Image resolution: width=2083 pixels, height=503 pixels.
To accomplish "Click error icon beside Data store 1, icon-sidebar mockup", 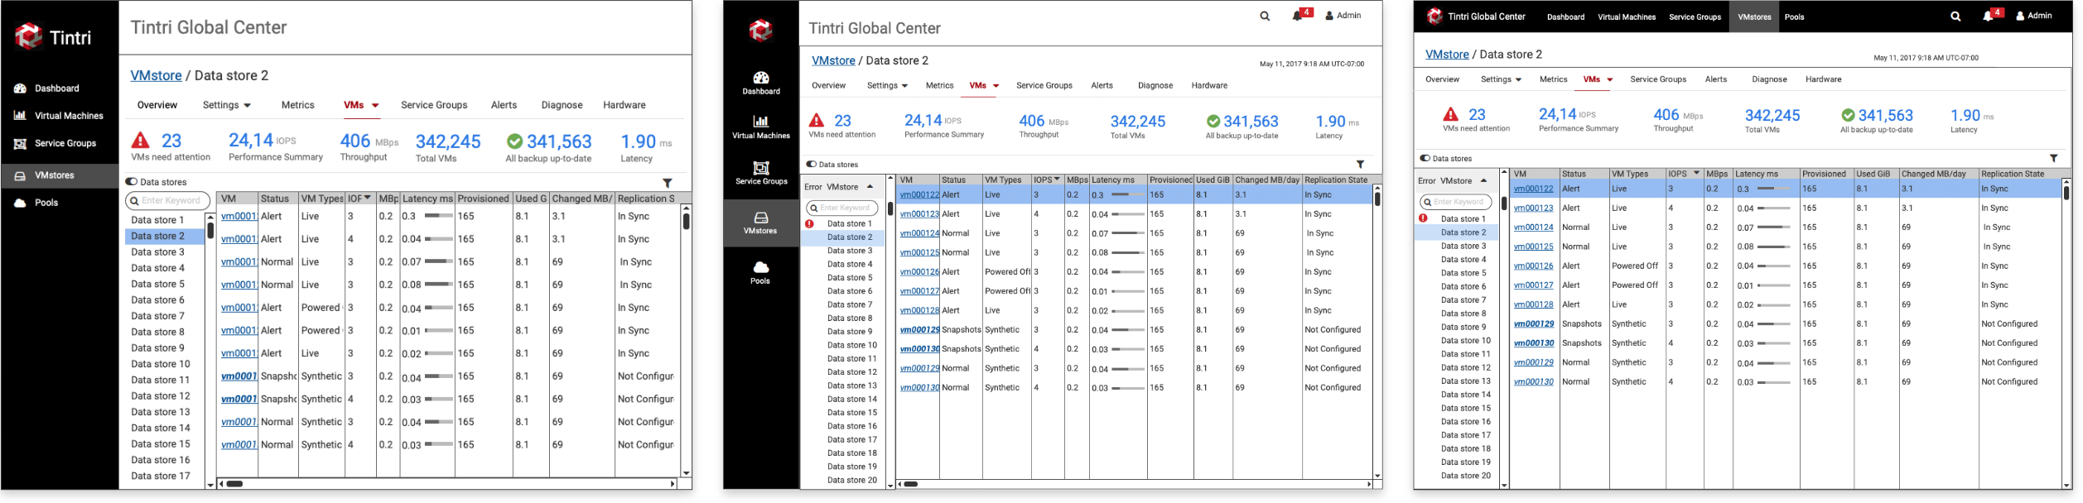I will 809,223.
